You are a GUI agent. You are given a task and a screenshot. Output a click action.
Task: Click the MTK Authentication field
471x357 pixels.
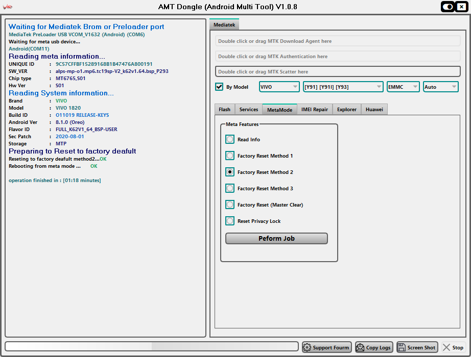[x=338, y=57]
